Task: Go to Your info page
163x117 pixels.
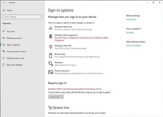Action: (x=11, y=31)
